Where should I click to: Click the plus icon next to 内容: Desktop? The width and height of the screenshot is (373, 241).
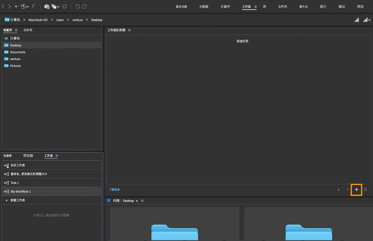point(137,201)
